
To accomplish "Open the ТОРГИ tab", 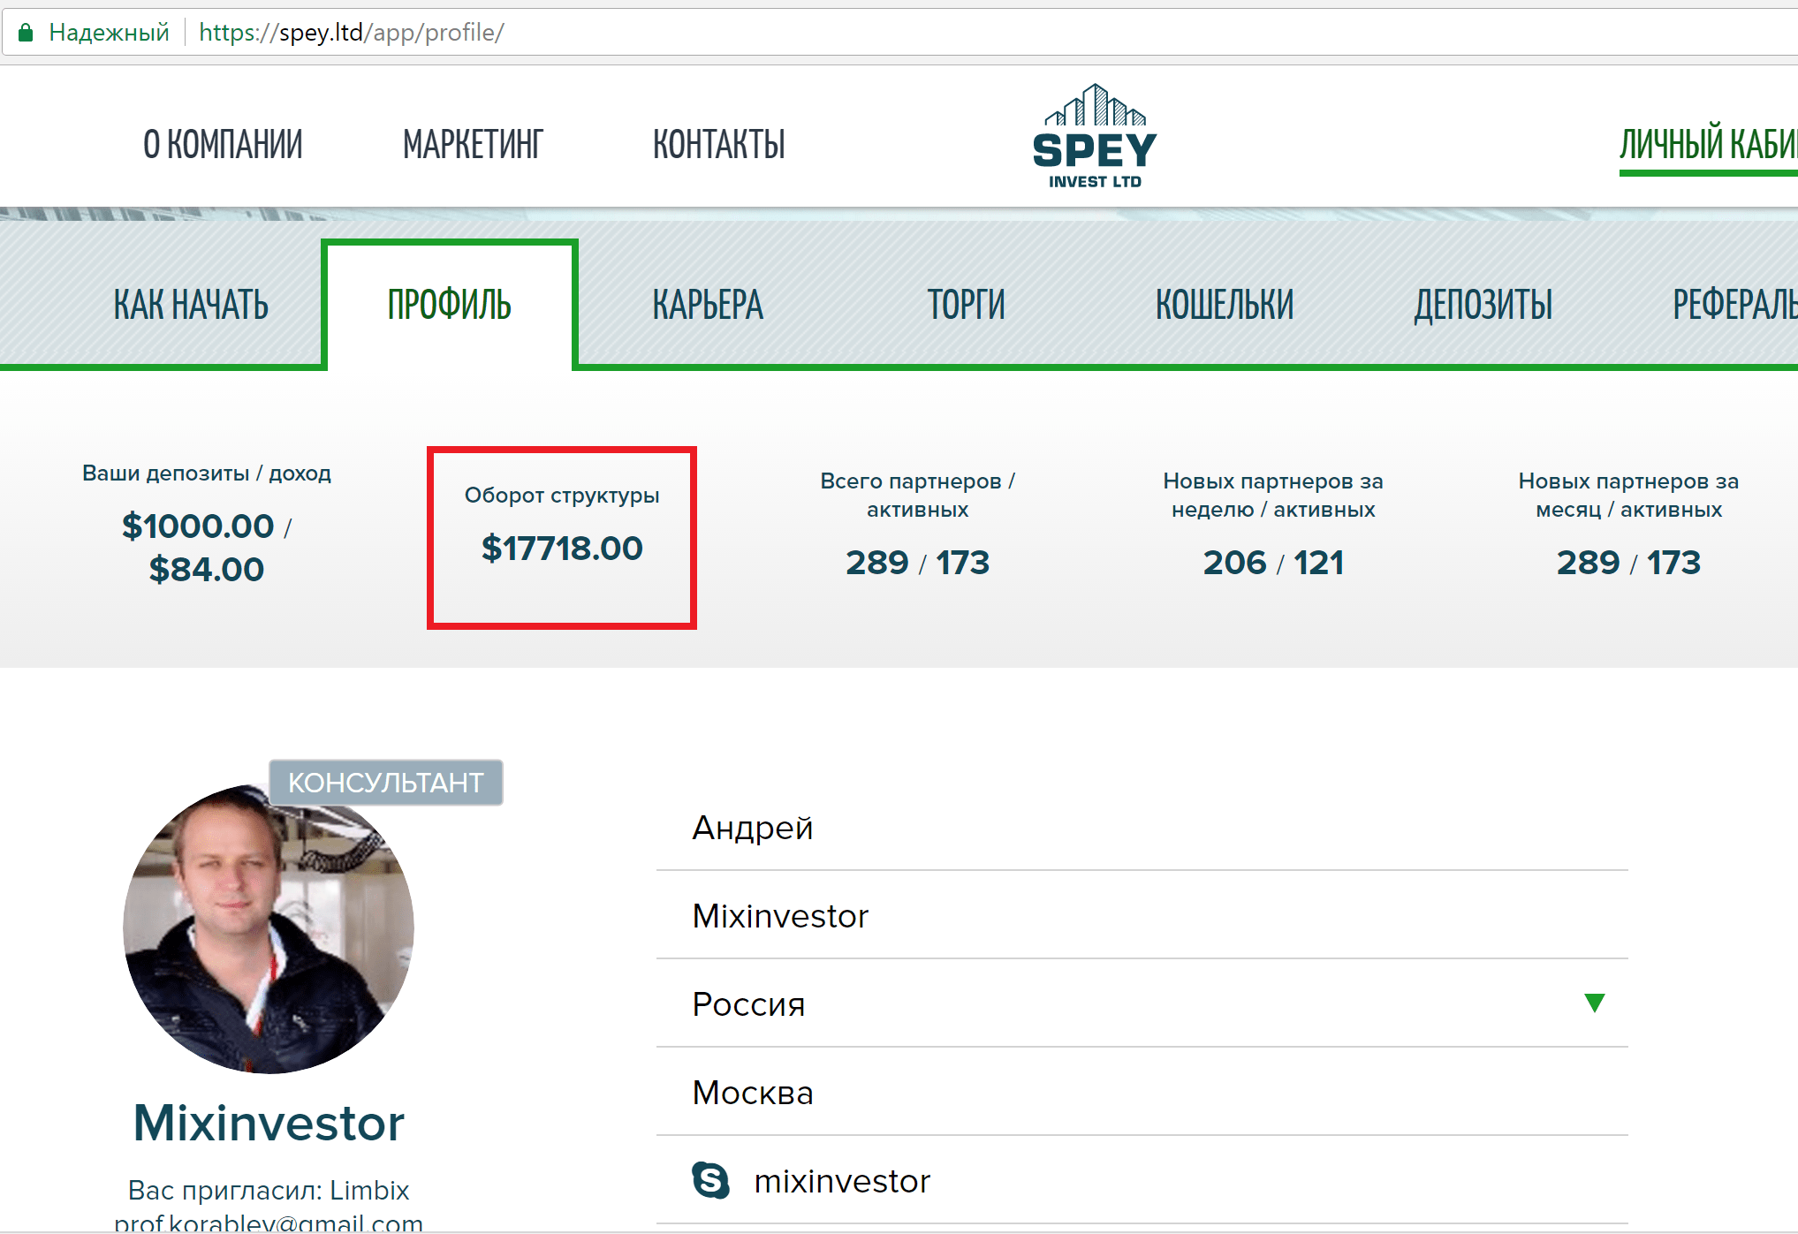I will 966,305.
